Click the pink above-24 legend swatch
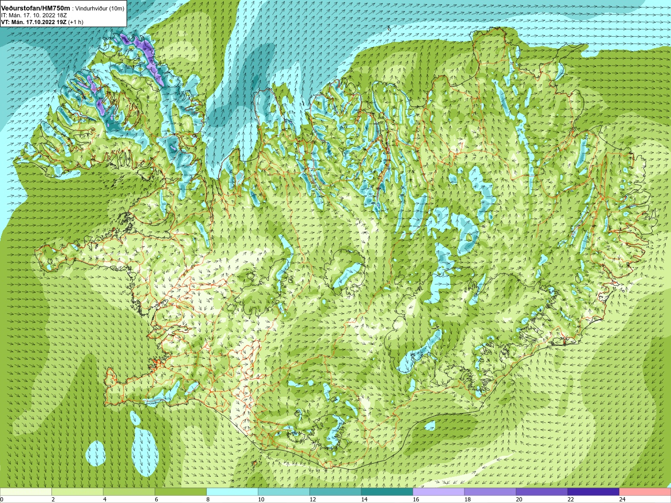This screenshot has width=671, height=503. coord(645,492)
